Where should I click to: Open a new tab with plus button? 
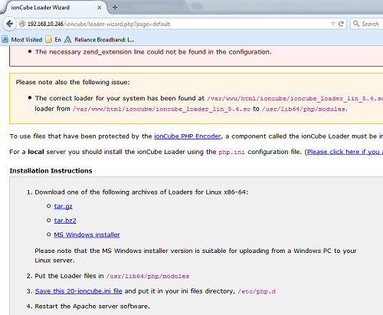click(115, 8)
